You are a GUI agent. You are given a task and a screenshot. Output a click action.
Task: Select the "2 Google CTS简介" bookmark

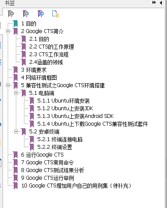(x=42, y=31)
